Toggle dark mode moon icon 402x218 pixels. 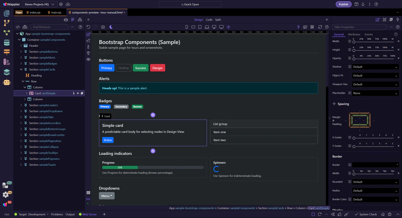pos(111,27)
